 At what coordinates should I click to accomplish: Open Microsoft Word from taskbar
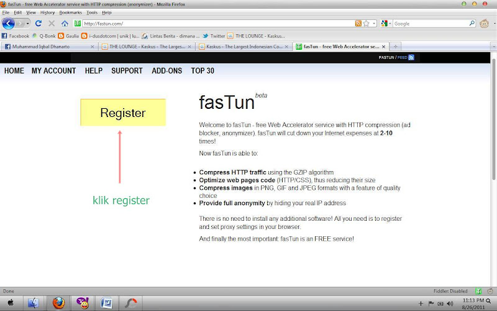pos(106,303)
